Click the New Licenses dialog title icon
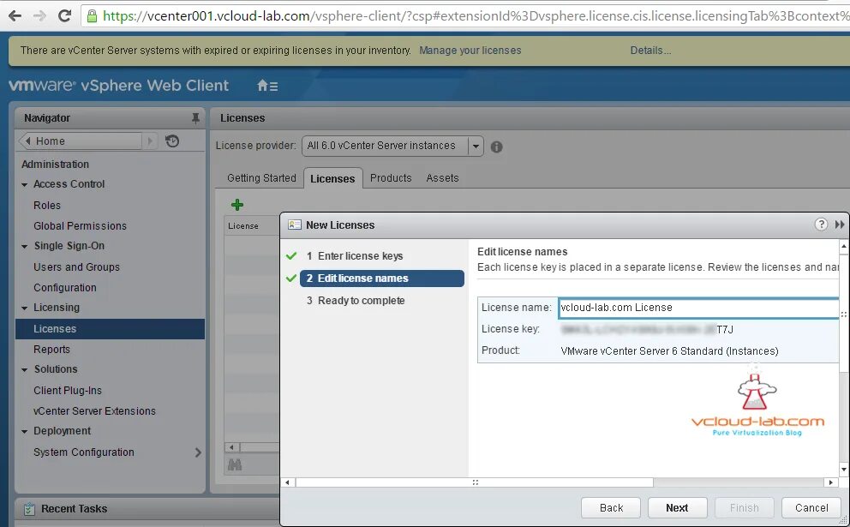 pyautogui.click(x=295, y=225)
